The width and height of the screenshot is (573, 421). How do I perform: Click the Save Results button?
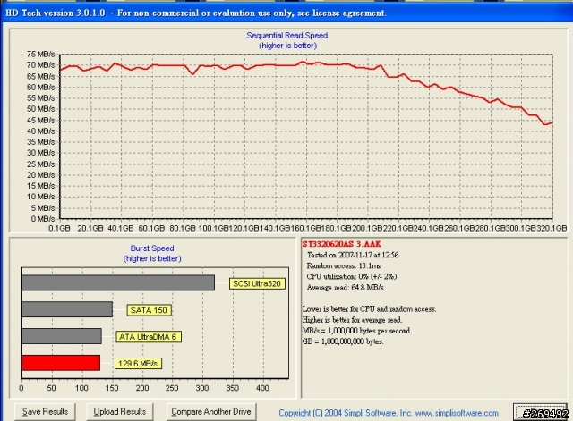click(x=45, y=411)
